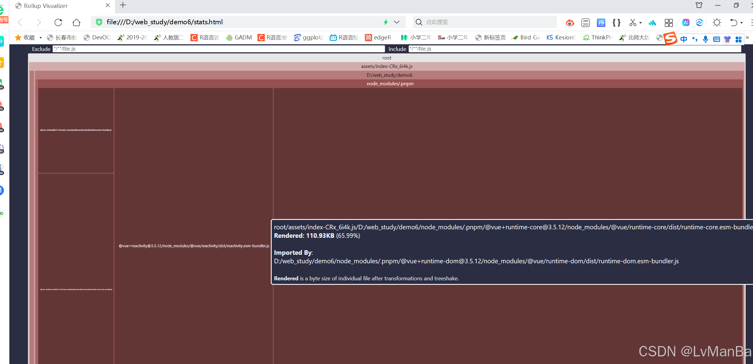Toggle the day/night brightness mode icon

pyautogui.click(x=717, y=22)
